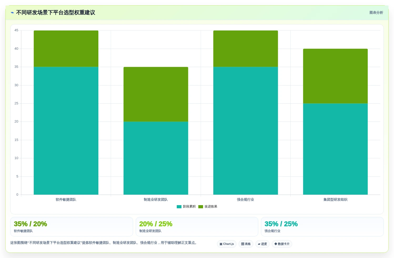Click the y-axis value 10
394x258 pixels.
(16, 158)
